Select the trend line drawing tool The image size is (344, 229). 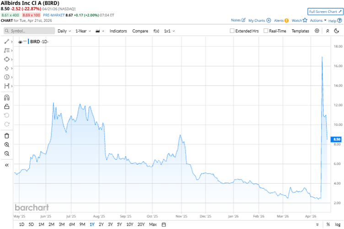pyautogui.click(x=6, y=41)
